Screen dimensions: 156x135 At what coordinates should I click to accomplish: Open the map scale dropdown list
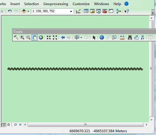tap(71, 11)
